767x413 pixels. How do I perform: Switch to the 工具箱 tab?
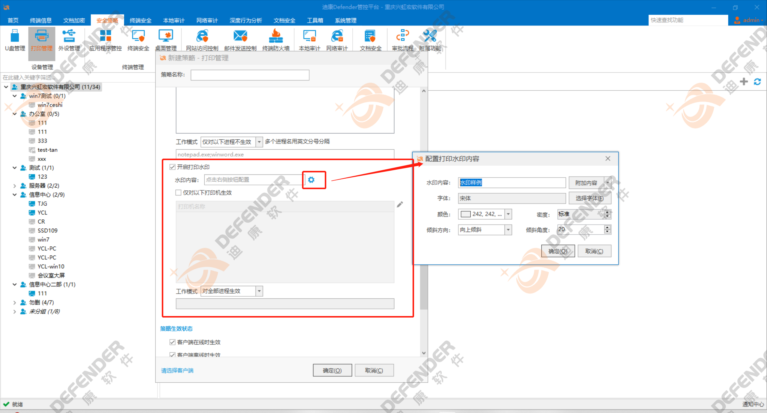315,20
